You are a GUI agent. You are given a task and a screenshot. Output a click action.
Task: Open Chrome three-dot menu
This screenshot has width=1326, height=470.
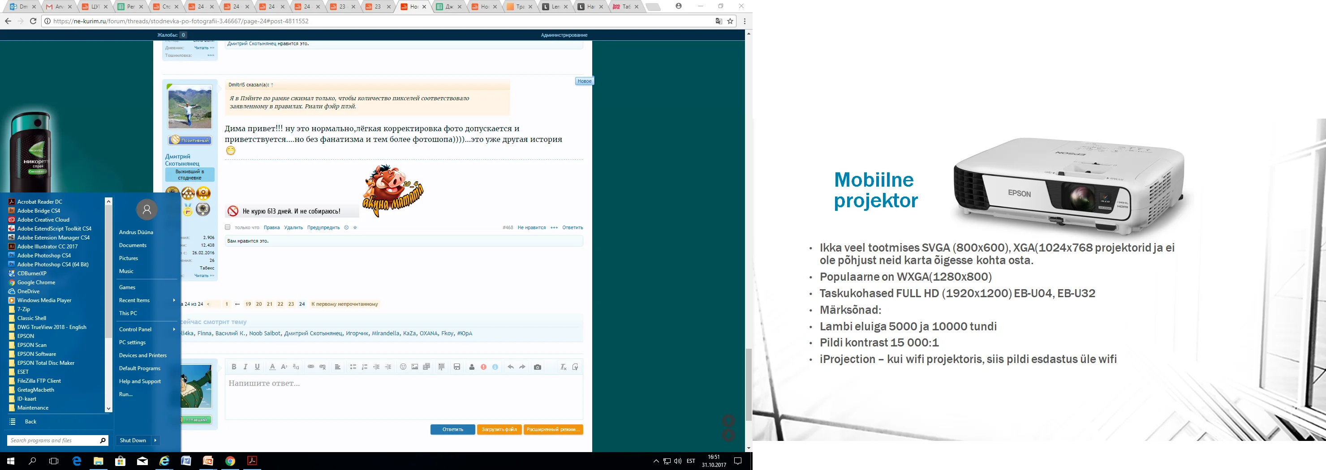click(745, 21)
